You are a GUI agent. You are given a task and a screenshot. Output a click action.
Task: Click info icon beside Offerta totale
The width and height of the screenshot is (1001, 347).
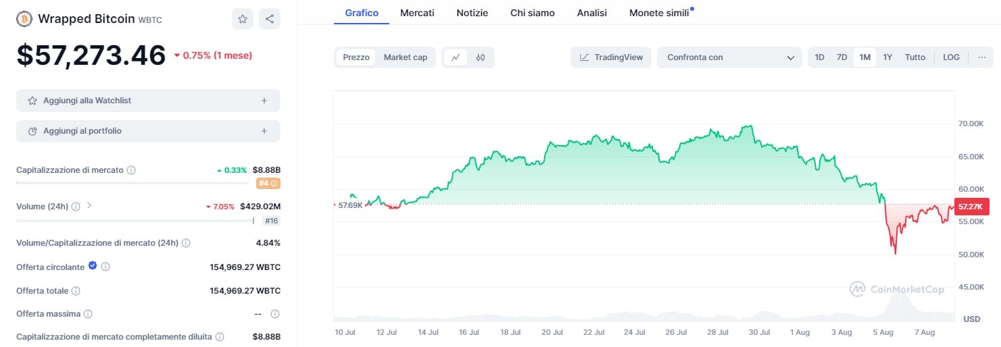76,291
